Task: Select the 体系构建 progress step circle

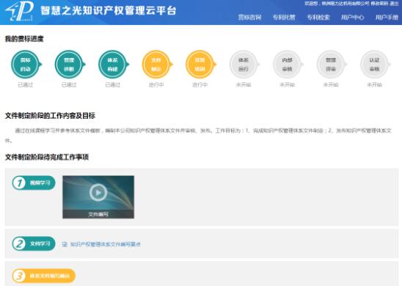Action: point(112,65)
